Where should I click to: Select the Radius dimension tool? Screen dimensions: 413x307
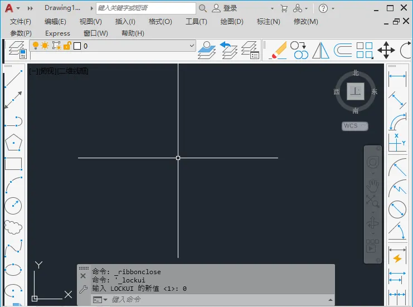click(397, 168)
